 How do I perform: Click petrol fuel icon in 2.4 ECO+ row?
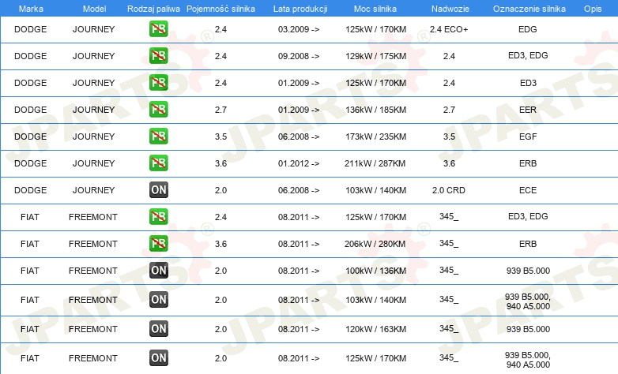click(158, 29)
